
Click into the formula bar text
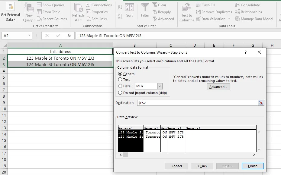178,36
